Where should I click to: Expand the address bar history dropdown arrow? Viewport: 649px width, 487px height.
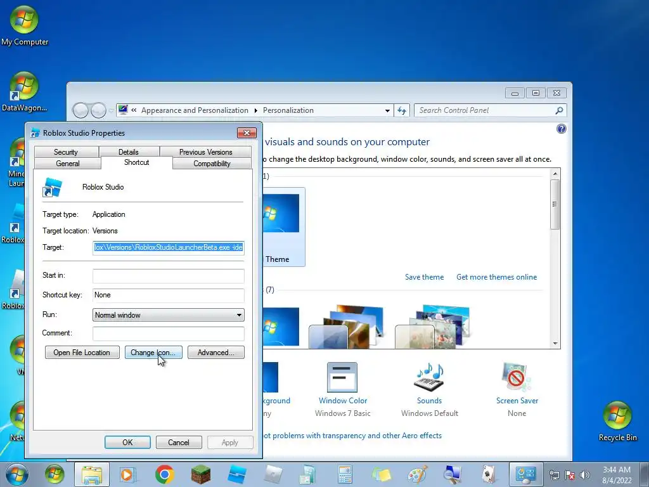click(387, 110)
